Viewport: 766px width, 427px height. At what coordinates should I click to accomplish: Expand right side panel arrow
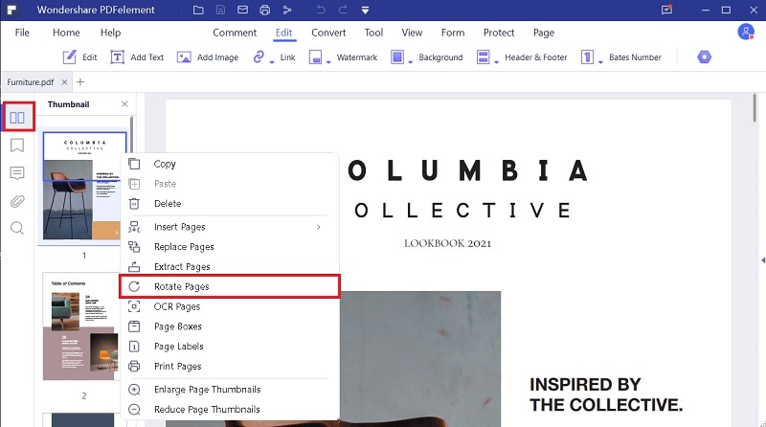pos(763,260)
